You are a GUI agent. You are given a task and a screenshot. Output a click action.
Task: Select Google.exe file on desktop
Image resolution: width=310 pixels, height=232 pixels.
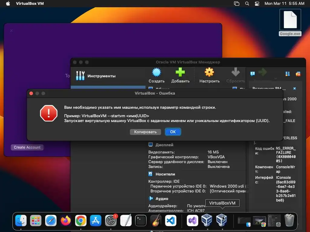coord(290,22)
